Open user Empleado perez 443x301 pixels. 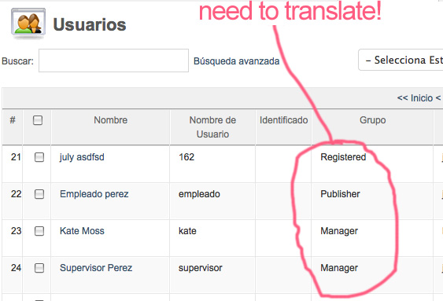tap(94, 194)
